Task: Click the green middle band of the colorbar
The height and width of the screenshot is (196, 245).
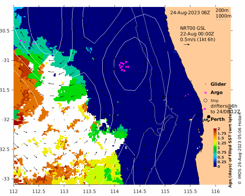Action: 215,148
